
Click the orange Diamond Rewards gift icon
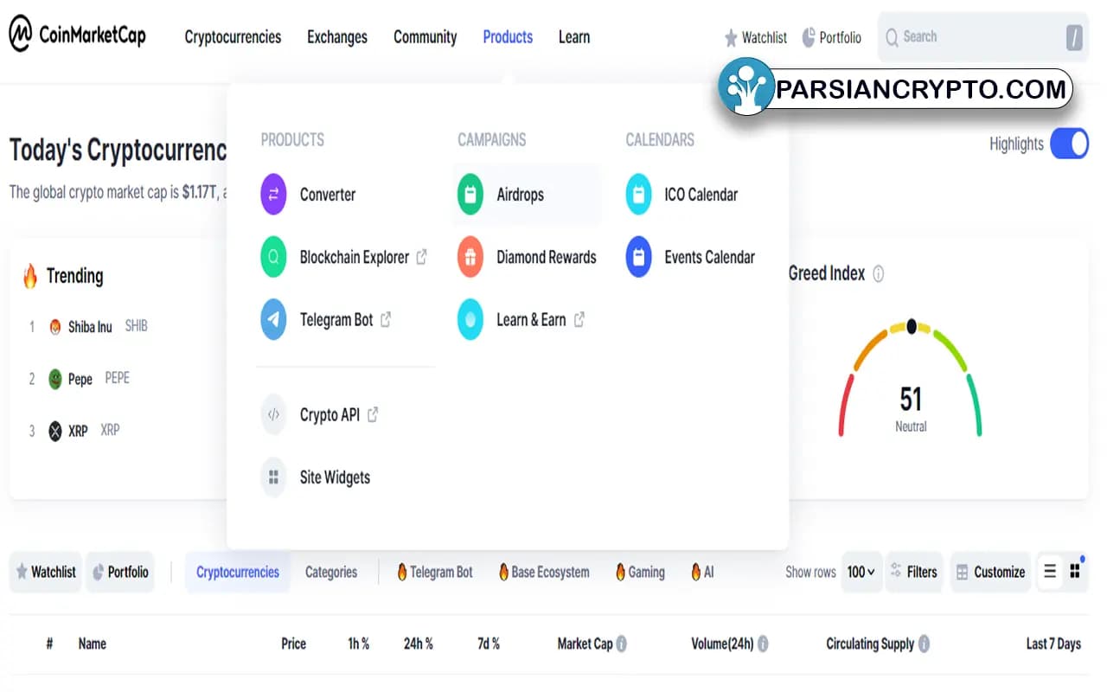point(470,257)
